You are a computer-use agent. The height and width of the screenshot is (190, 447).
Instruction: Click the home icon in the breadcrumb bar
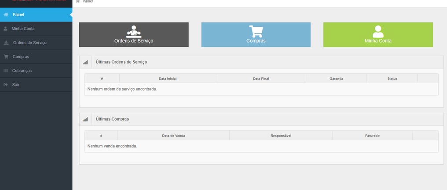[x=77, y=1]
